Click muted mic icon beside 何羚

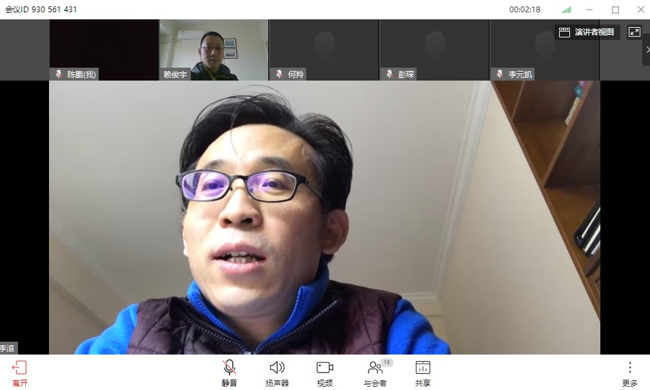click(279, 73)
